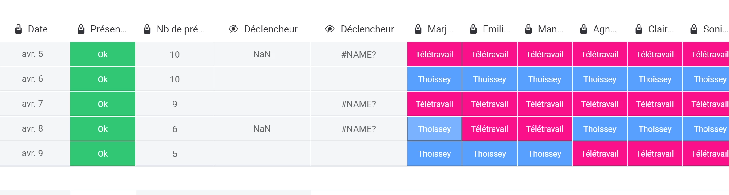Click the lock icon on Emili... column
The image size is (729, 195).
[x=473, y=29]
